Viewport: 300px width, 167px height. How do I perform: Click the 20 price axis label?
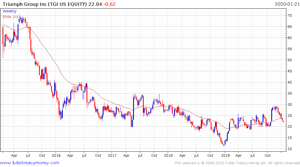click(289, 127)
